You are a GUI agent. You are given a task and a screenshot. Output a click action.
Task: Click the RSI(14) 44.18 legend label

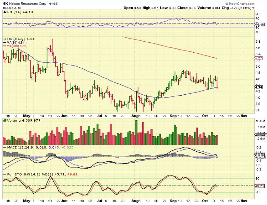(20, 12)
